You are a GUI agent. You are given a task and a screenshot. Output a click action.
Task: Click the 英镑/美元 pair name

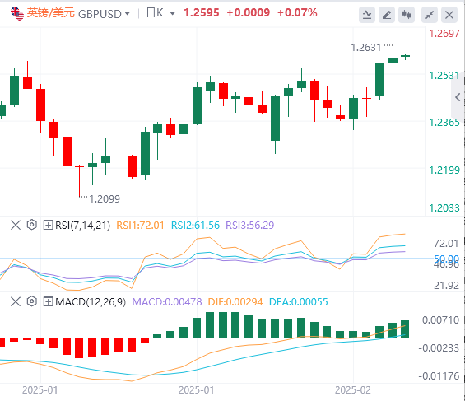coord(50,13)
